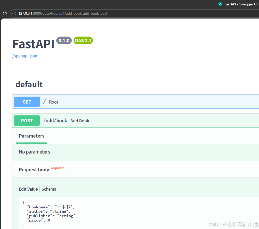Select the FastAPI - Swagger UI browser tab
The image size is (259, 229).
(238, 4)
